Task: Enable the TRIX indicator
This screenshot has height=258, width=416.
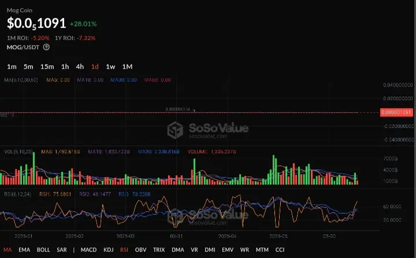Action: coord(159,250)
